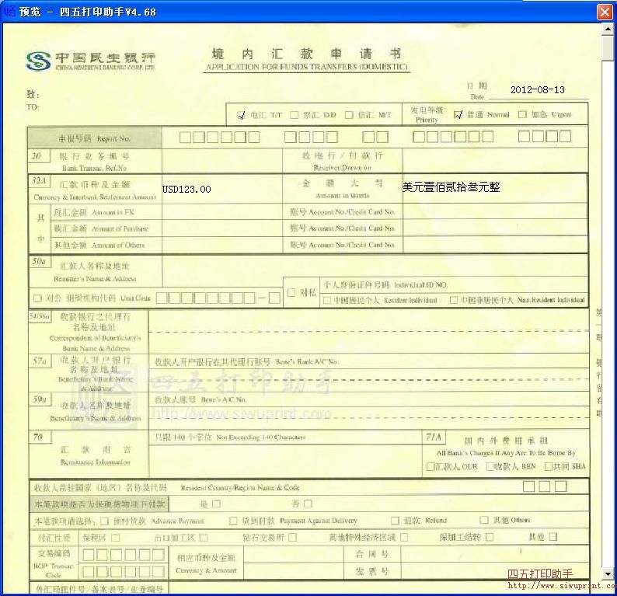Click the 汇款币种及金额 field label
This screenshot has width=617, height=596.
[x=95, y=190]
